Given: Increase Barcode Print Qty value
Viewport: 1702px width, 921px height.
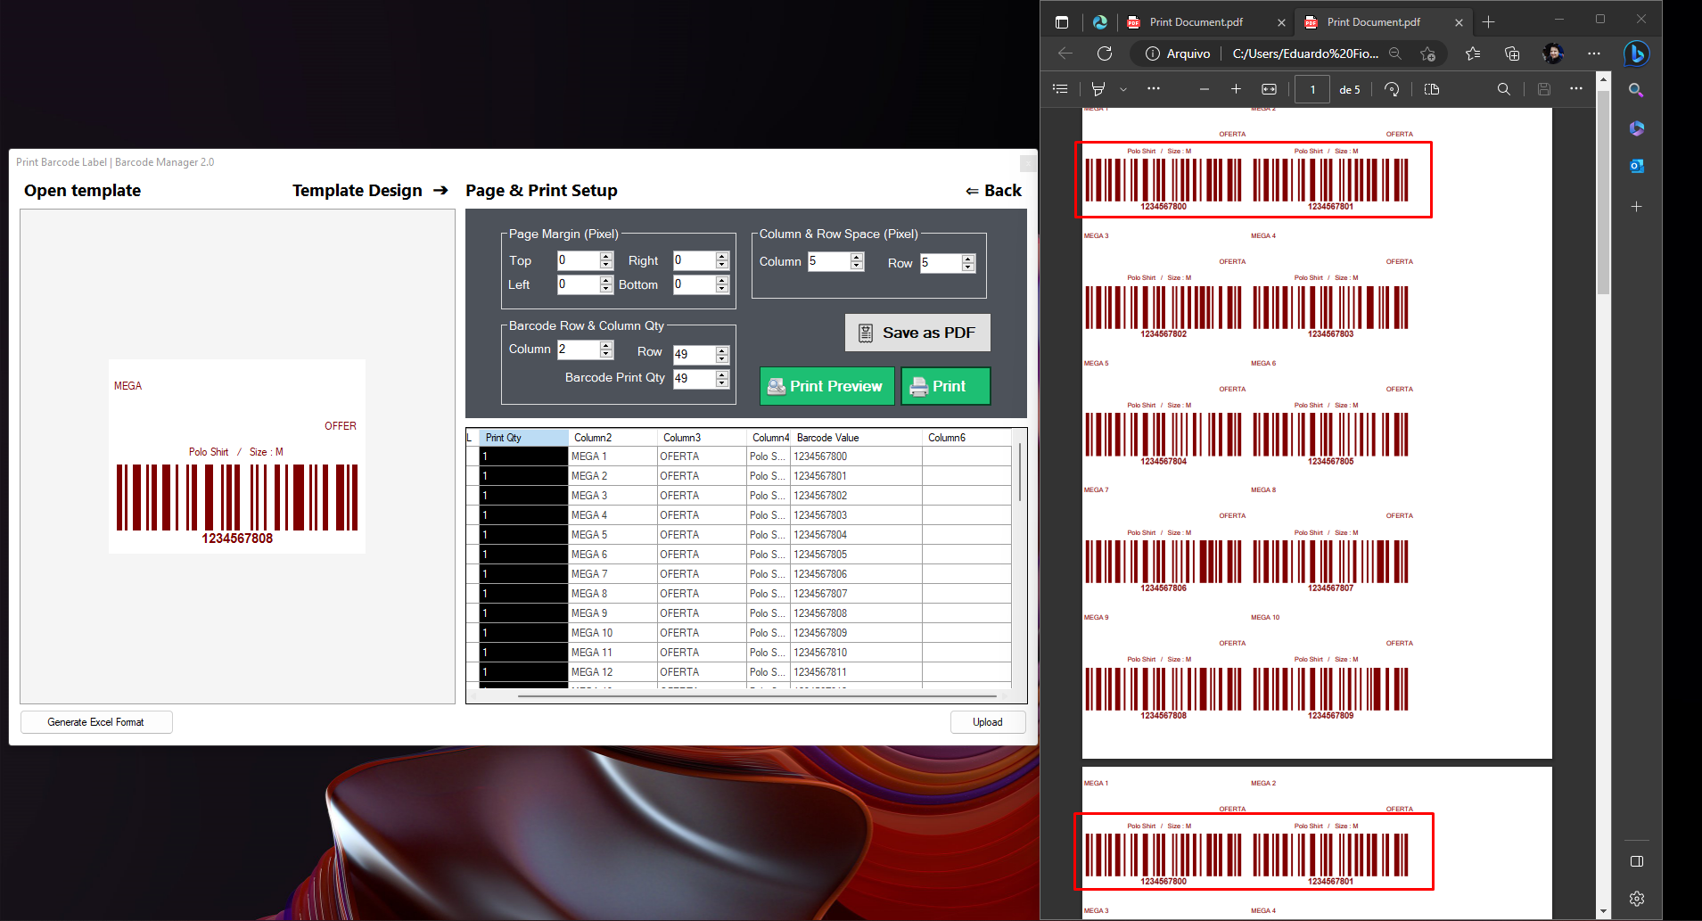Looking at the screenshot, I should [722, 374].
